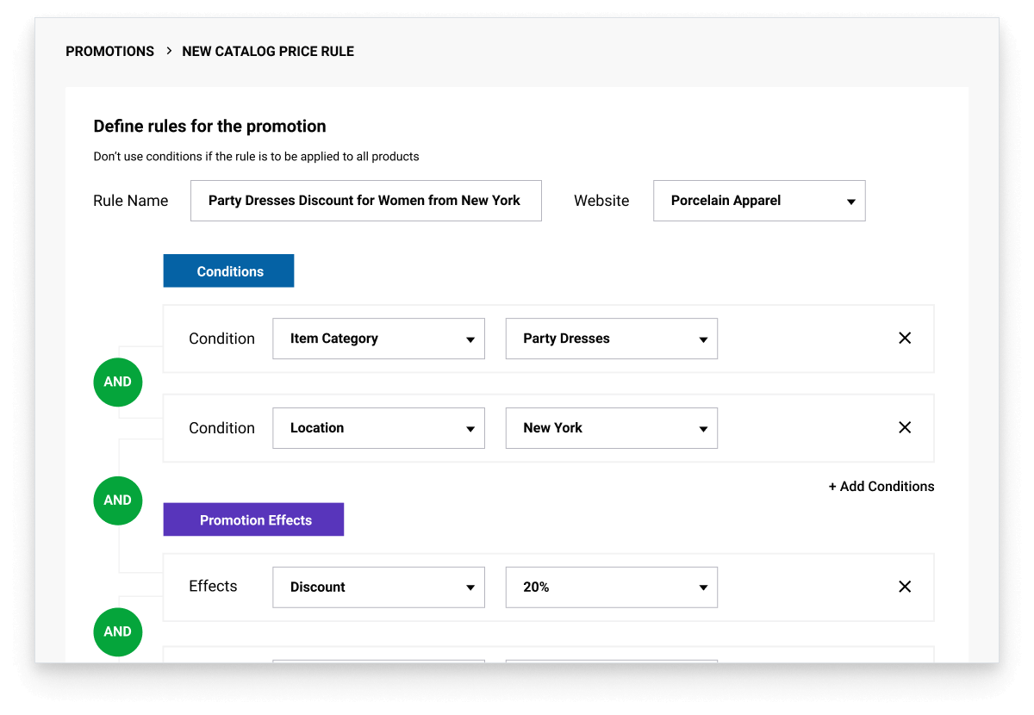Expand the 20% discount value dropdown
This screenshot has width=1034, height=715.
pos(611,587)
